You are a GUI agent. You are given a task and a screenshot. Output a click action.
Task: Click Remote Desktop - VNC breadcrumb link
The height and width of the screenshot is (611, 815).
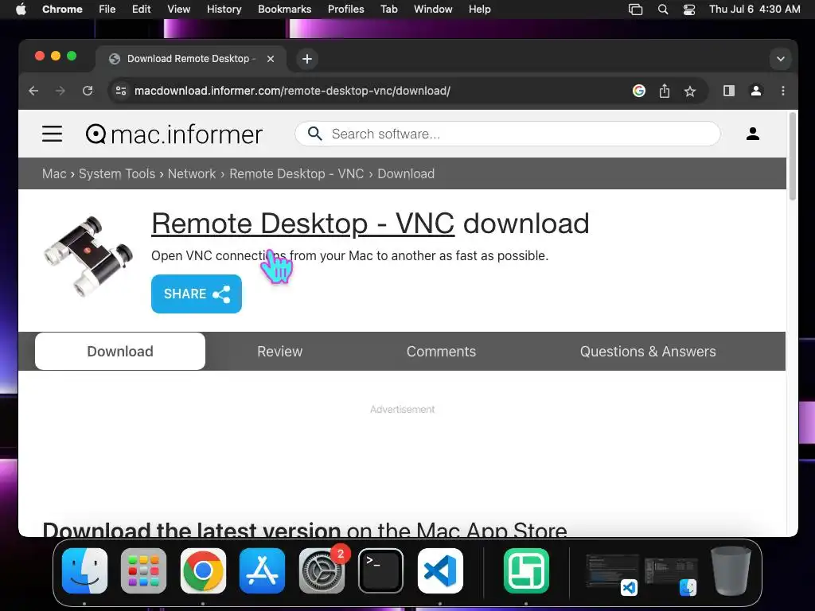[297, 173]
